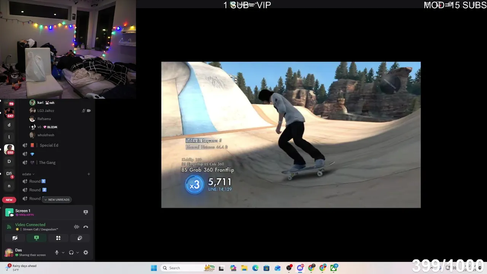
Task: Open the soundboard button
Action: tap(80, 238)
